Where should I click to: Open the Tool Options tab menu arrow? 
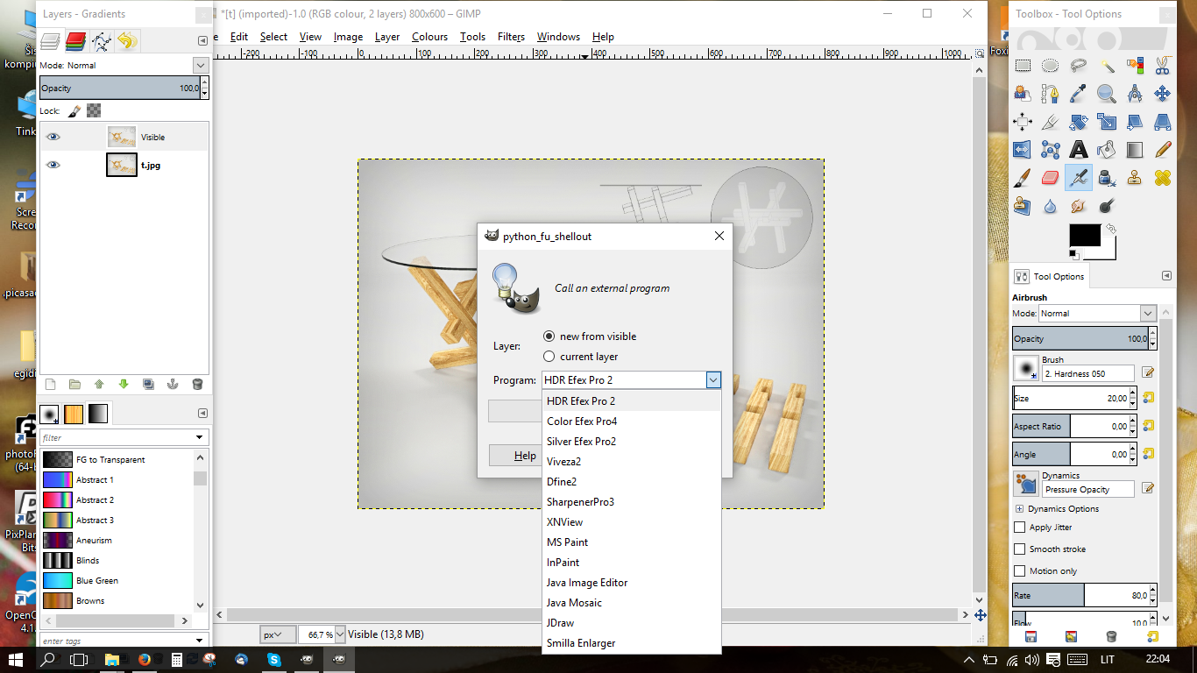click(x=1165, y=276)
